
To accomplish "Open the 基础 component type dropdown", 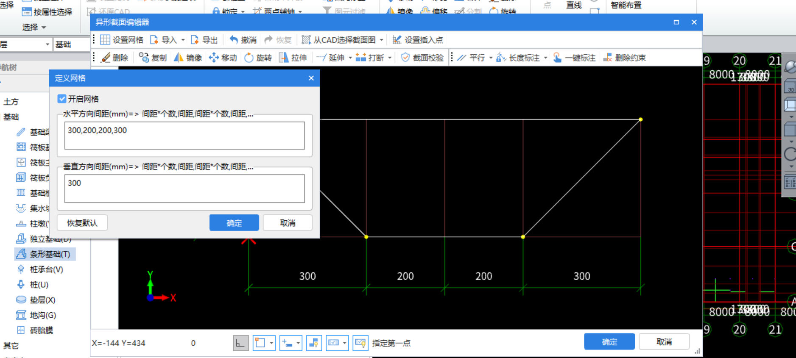I will [x=71, y=44].
